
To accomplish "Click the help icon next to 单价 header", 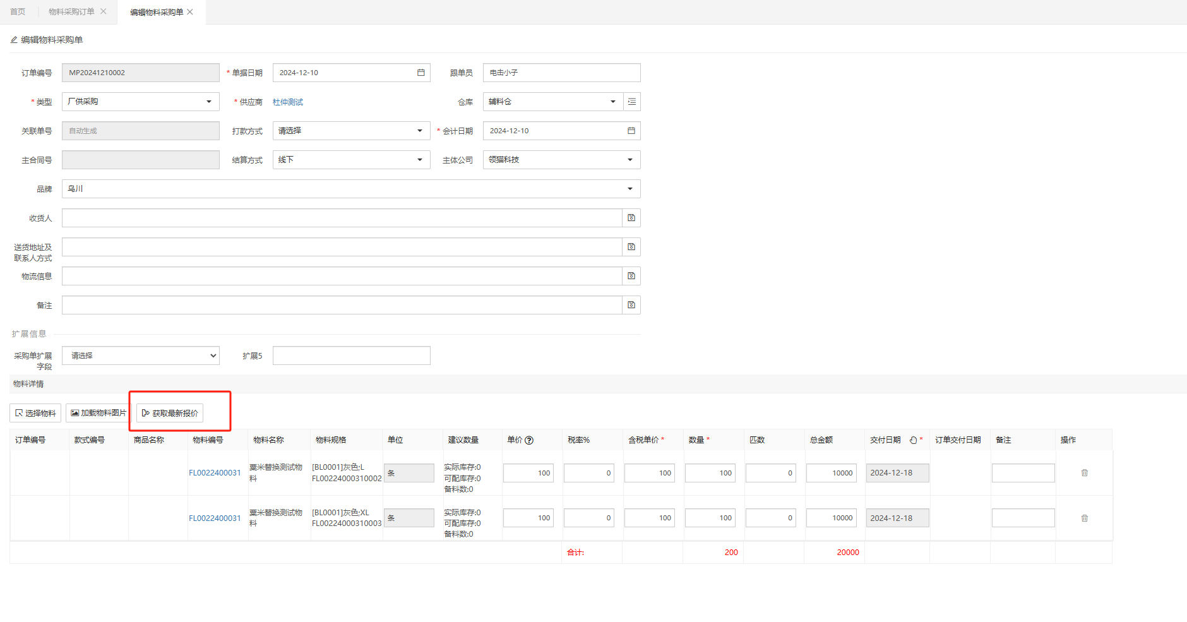I will (x=529, y=440).
